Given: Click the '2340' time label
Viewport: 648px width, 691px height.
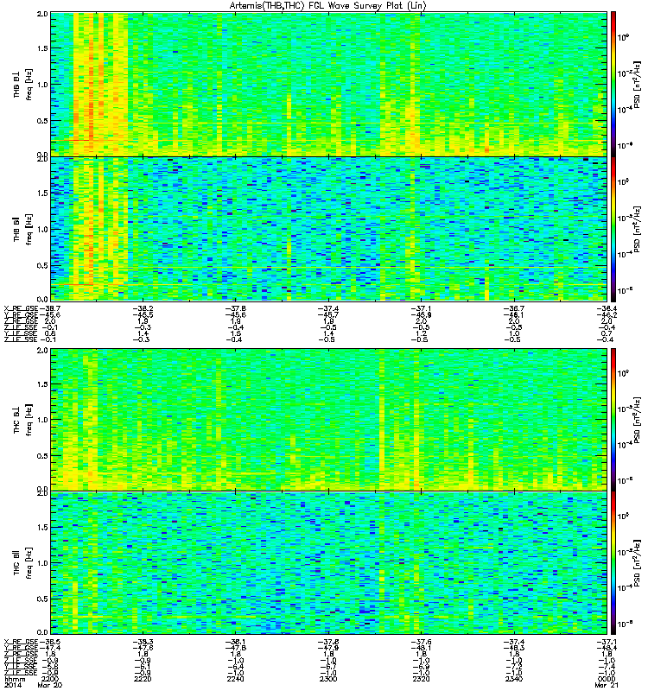Looking at the screenshot, I should tap(514, 679).
